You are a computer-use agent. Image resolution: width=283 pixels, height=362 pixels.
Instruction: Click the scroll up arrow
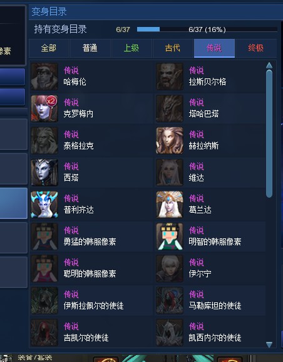point(269,66)
